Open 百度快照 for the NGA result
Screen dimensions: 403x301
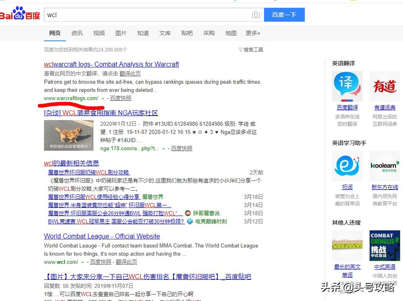click(x=181, y=148)
